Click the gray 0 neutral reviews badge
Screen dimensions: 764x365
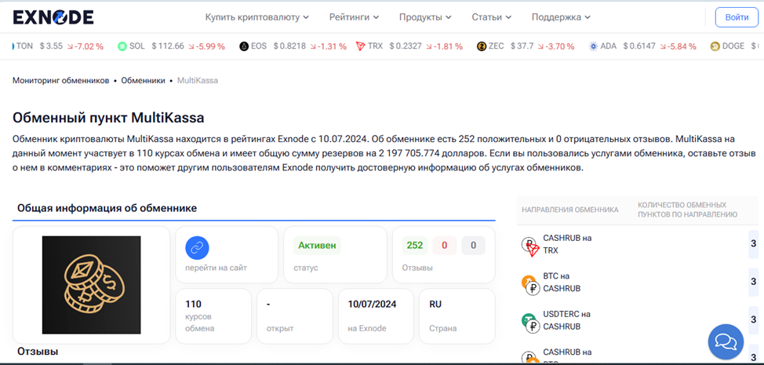click(x=473, y=245)
